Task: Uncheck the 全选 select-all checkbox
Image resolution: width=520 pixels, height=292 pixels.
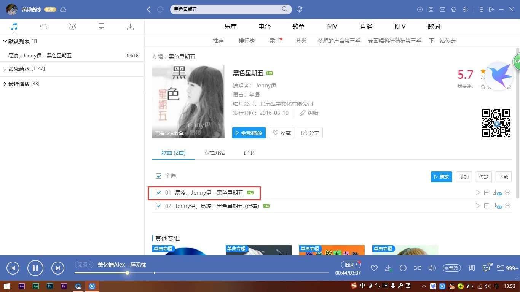Action: 159,176
